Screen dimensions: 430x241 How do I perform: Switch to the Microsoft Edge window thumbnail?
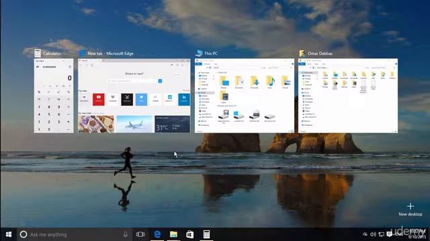click(134, 96)
